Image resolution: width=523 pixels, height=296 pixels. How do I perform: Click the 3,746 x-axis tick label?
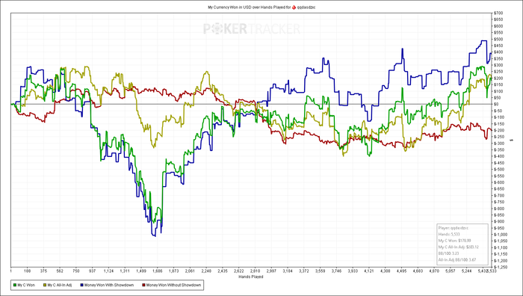(x=336, y=271)
